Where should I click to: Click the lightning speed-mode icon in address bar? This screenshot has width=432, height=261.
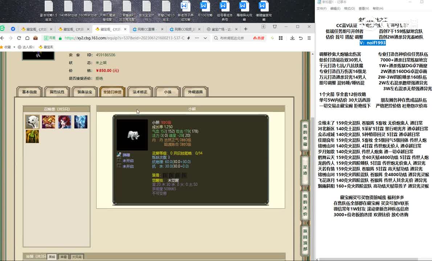(x=189, y=38)
